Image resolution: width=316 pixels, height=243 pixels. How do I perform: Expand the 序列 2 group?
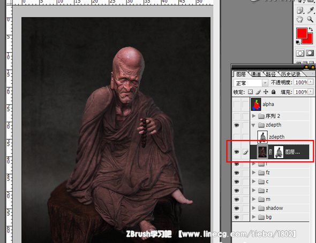click(254, 116)
